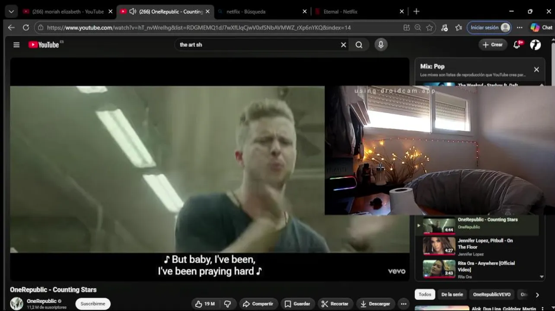Subscribe with the Suscribirme button
Viewport: 555px width, 311px height.
pos(93,304)
